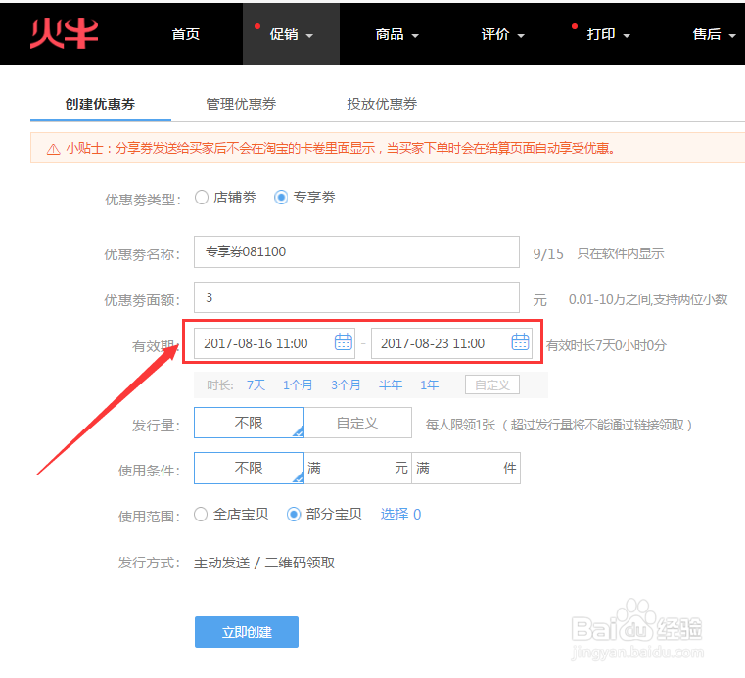Select 专享券 coupon type

coord(281,197)
